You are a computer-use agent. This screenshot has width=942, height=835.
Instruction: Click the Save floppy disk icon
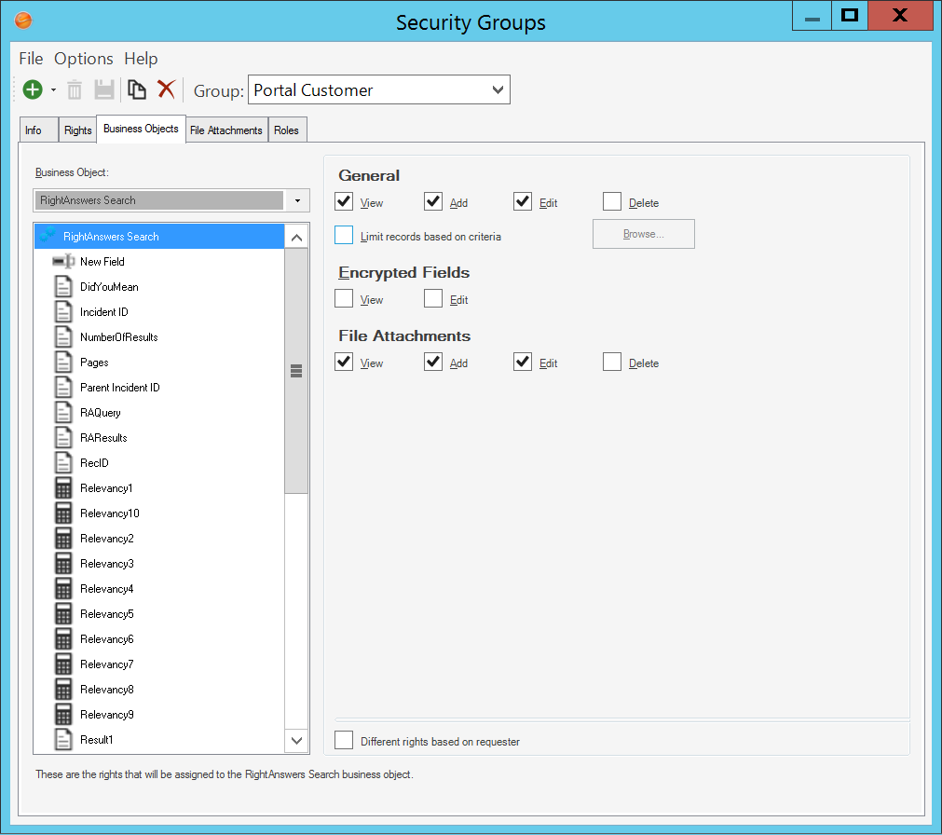click(104, 89)
